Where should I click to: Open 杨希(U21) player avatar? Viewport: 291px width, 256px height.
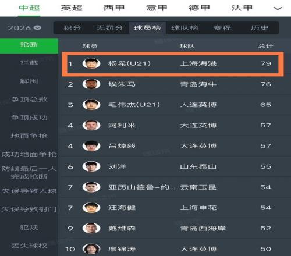[x=91, y=63]
